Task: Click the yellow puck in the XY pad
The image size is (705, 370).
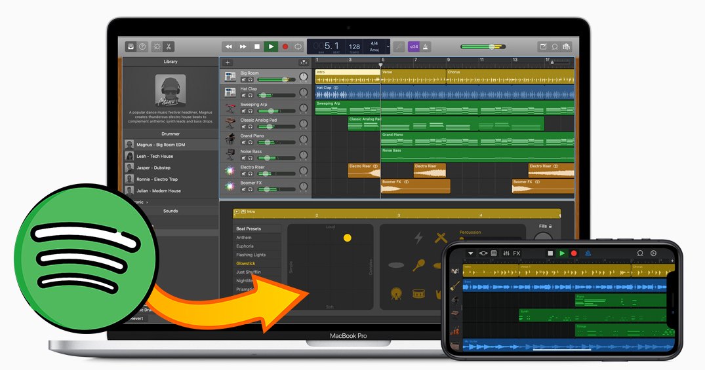Action: pos(347,238)
